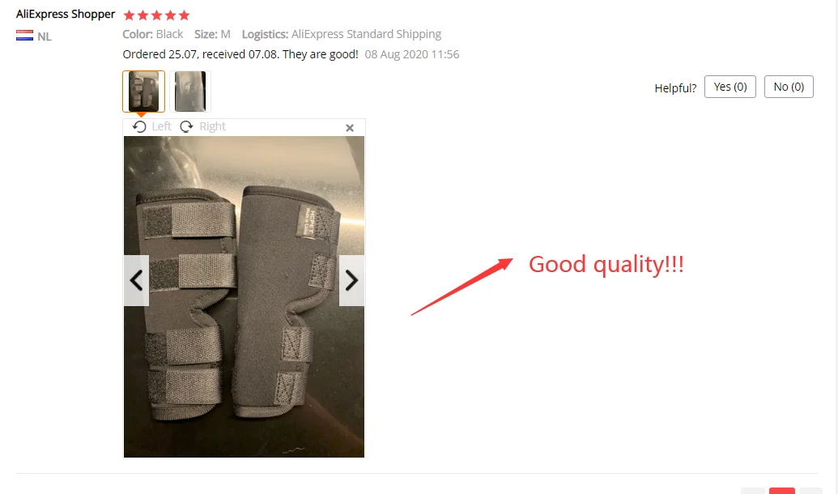Screen dimensions: 838x494
Task: Select the first review photo thumbnail
Action: tap(143, 92)
